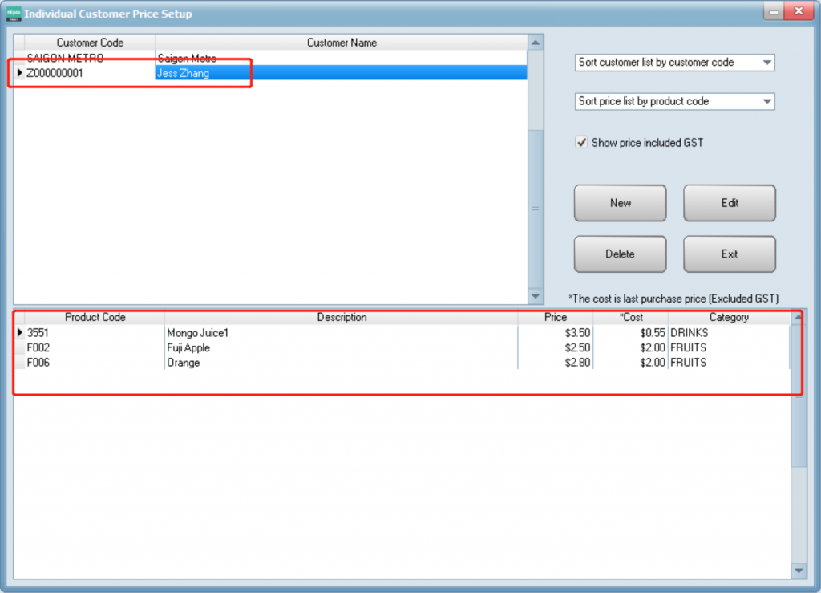Uncheck Show price included GST
821x593 pixels.
pos(582,143)
